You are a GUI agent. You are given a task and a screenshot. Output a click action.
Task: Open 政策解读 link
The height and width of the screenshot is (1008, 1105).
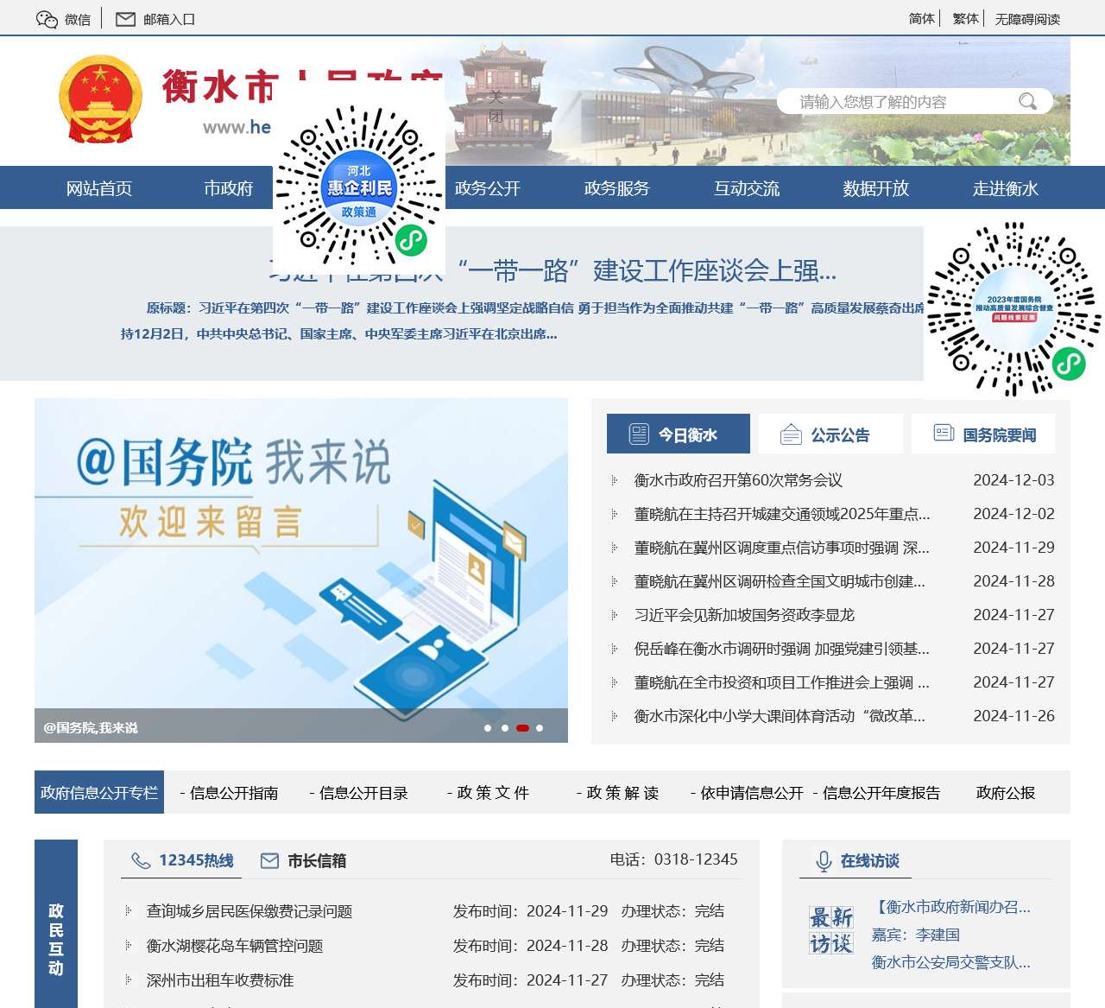tap(617, 793)
